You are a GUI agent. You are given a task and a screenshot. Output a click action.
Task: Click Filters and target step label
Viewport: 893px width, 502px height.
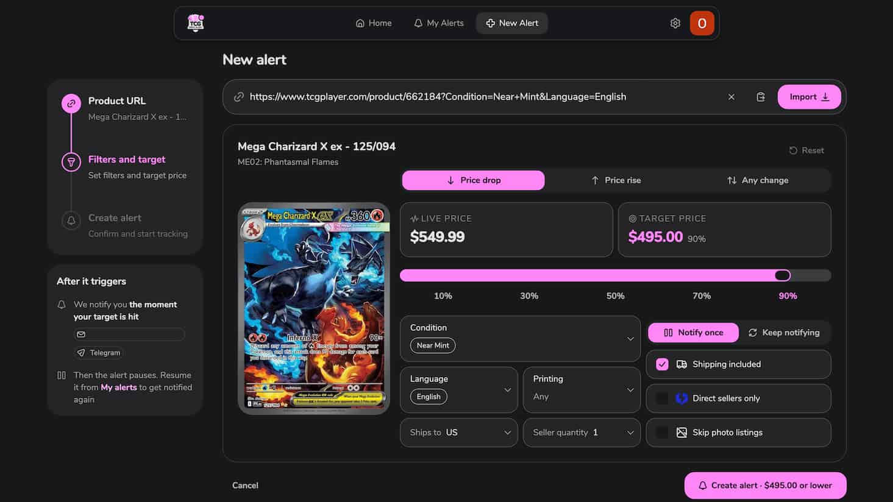click(127, 159)
